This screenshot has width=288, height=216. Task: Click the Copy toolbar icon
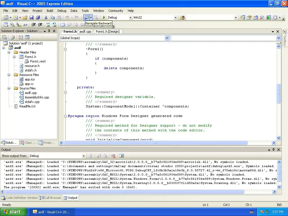pos(52,17)
